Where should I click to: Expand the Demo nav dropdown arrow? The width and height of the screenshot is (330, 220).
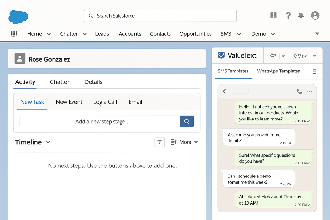click(273, 34)
